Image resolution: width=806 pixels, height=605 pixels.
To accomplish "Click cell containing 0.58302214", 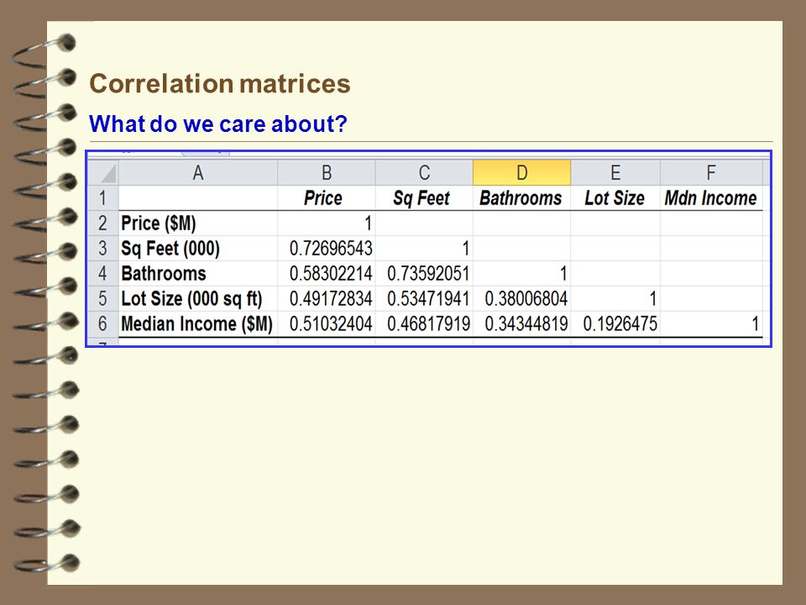I will click(327, 274).
